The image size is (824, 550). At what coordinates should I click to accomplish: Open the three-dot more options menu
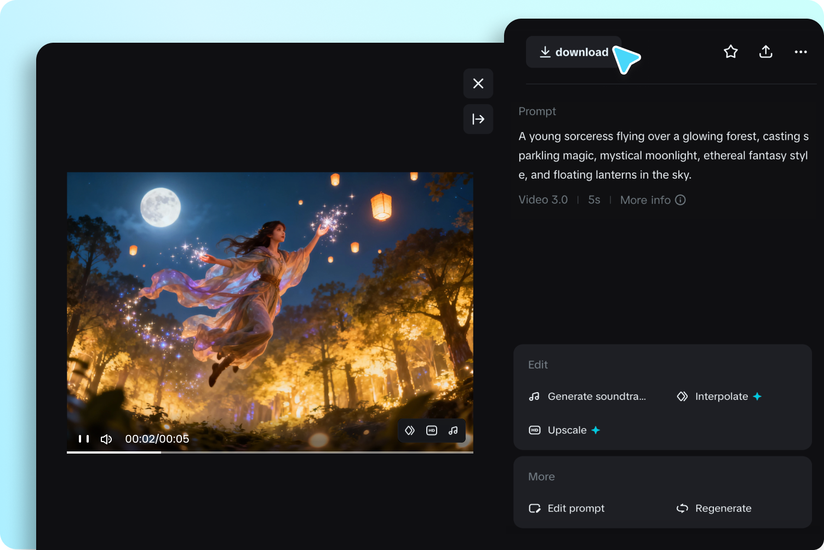801,52
